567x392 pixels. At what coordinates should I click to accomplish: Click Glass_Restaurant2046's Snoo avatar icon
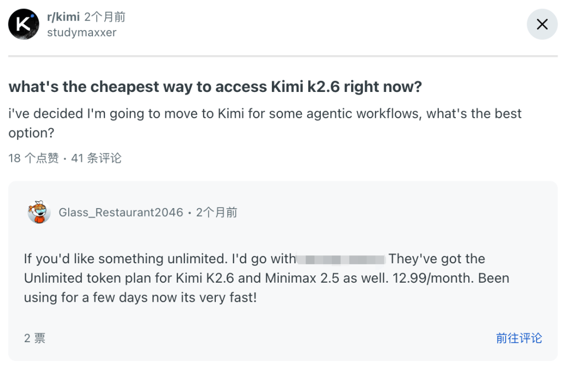[39, 212]
